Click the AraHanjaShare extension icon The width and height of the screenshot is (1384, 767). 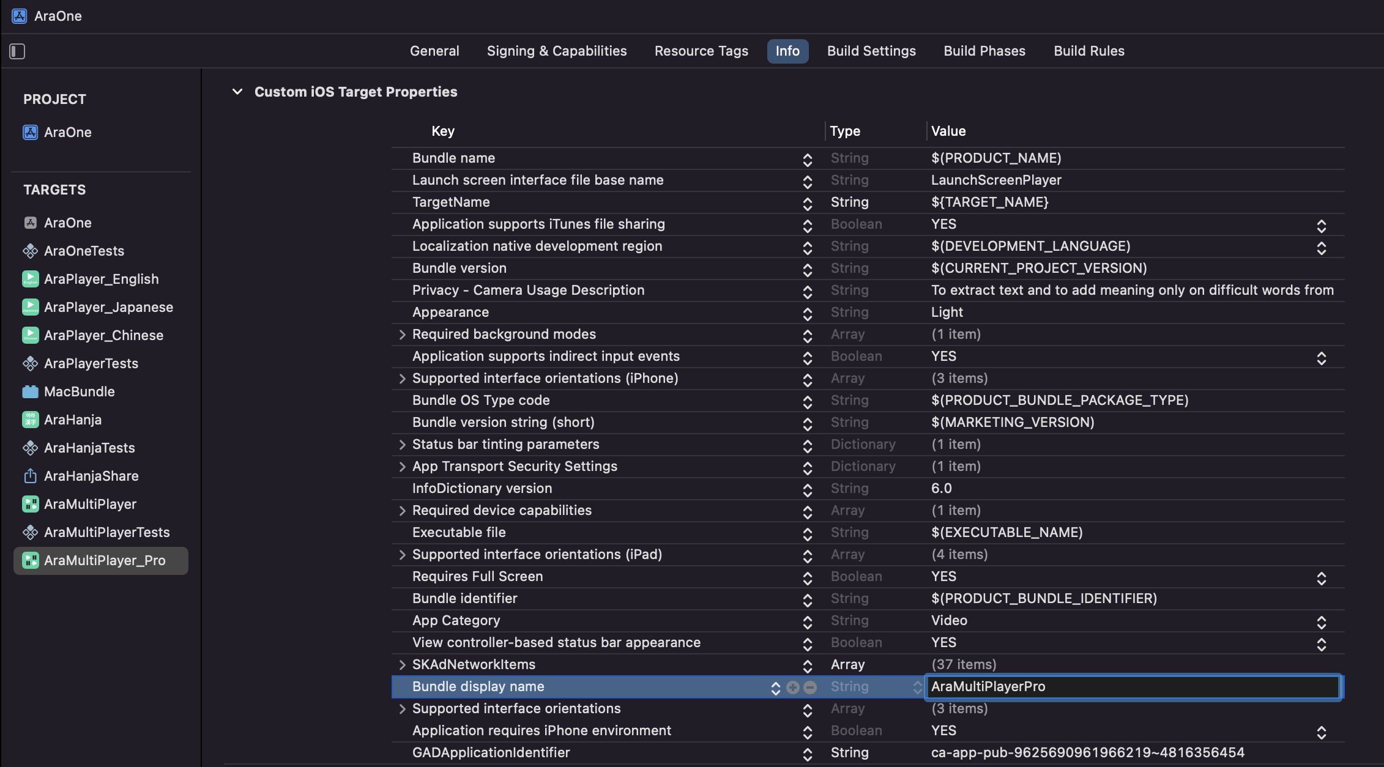coord(30,476)
